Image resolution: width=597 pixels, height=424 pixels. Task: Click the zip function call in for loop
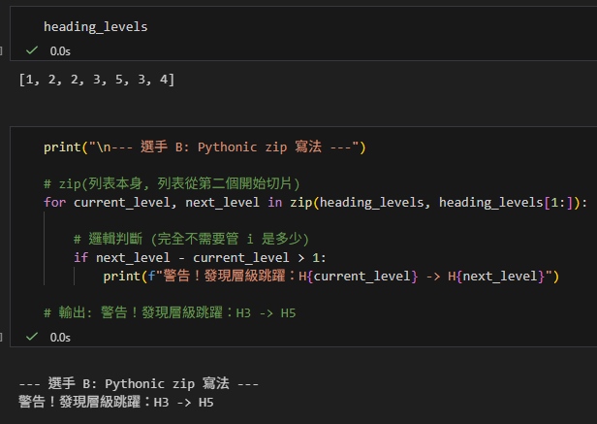pos(435,203)
